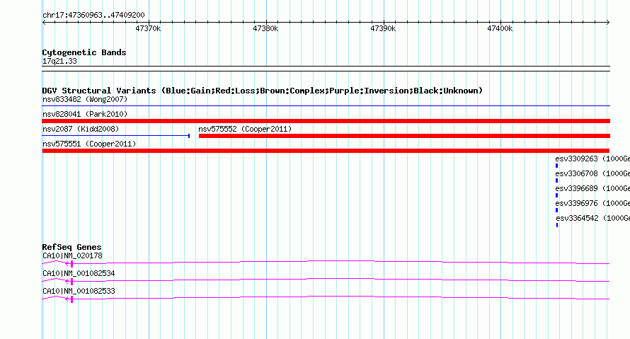Open gene label CA10|NM_001082533
The image size is (630, 339).
point(79,291)
